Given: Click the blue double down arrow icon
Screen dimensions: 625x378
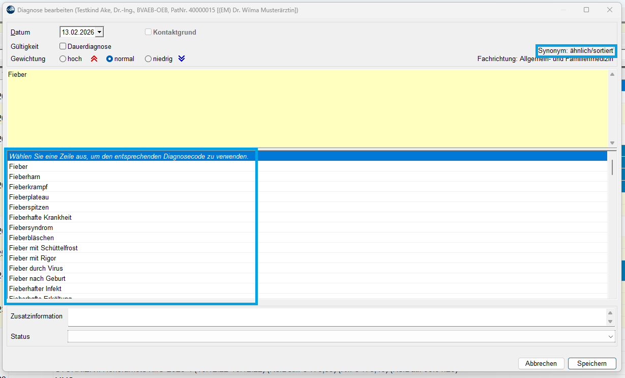Looking at the screenshot, I should coord(182,59).
